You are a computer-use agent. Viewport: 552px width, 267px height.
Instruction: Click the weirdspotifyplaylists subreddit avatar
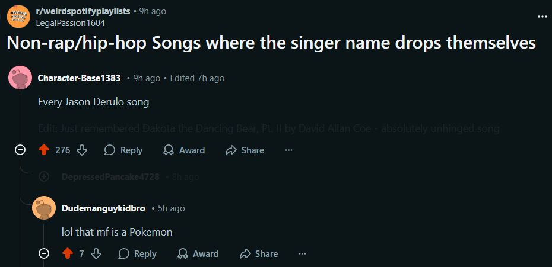click(18, 16)
